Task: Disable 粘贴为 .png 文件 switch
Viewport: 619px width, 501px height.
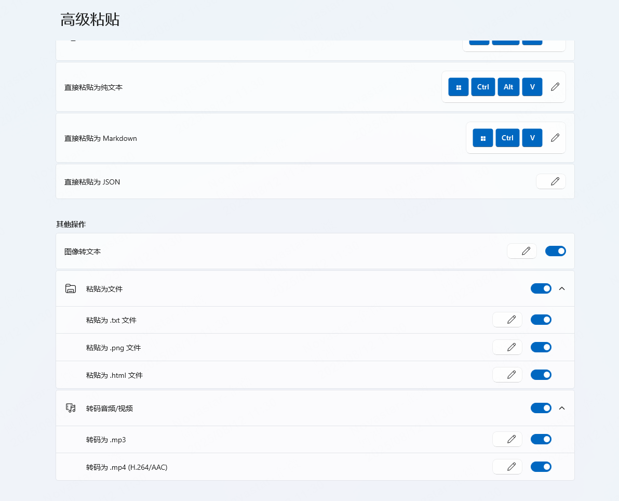Action: coord(541,347)
